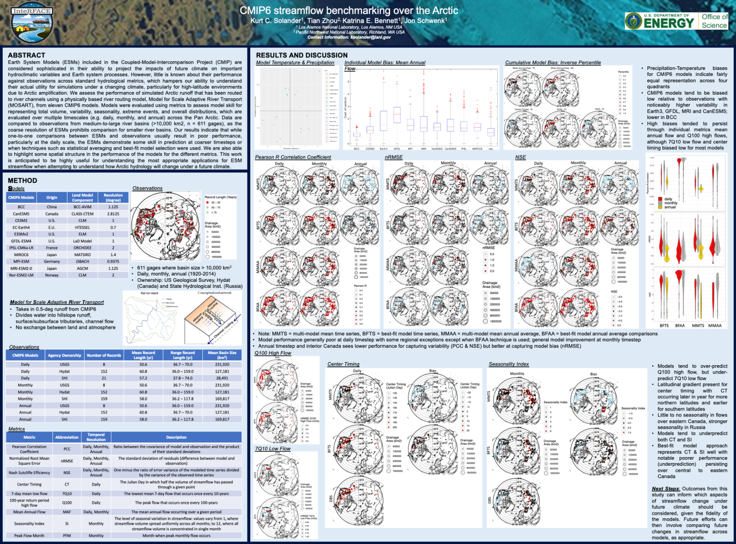Select the AGCM table cell
736x544 pixels.
tap(82, 269)
